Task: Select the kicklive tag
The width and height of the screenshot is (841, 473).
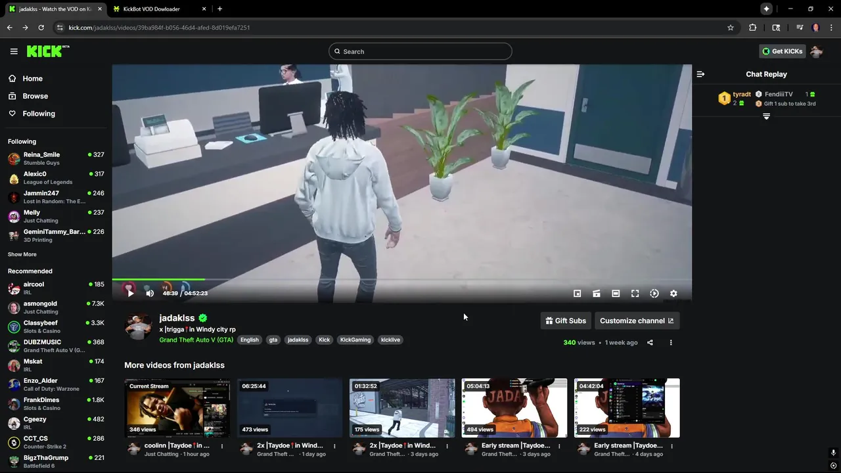Action: (x=390, y=340)
